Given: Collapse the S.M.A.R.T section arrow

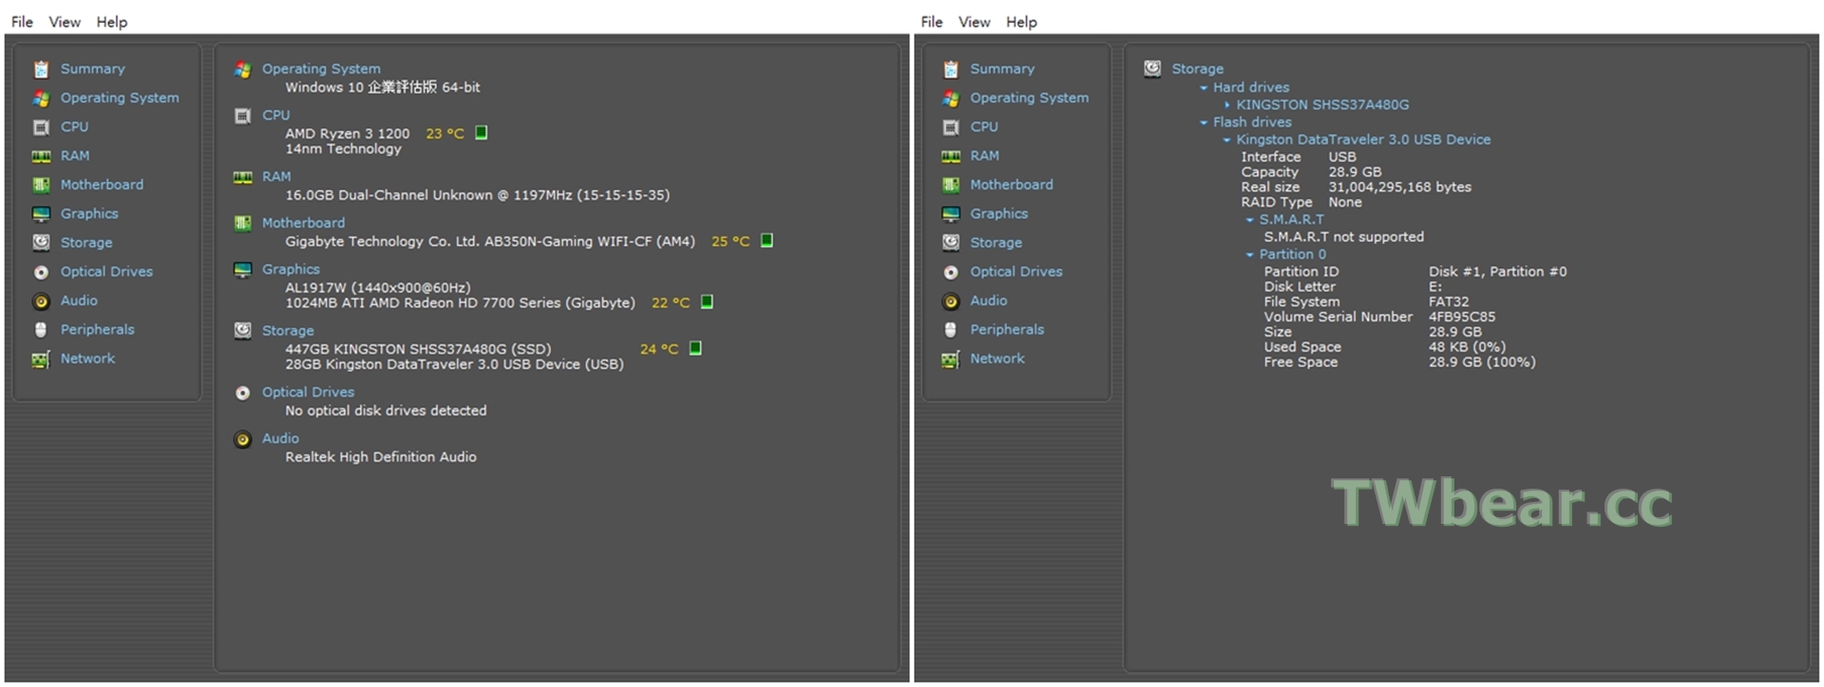Looking at the screenshot, I should [1250, 220].
